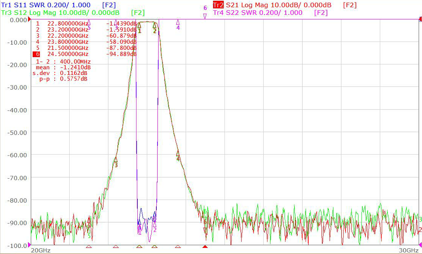This screenshot has height=254, width=422.
Task: Select marker 5 row at 21.500000GHz
Action: 86,48
